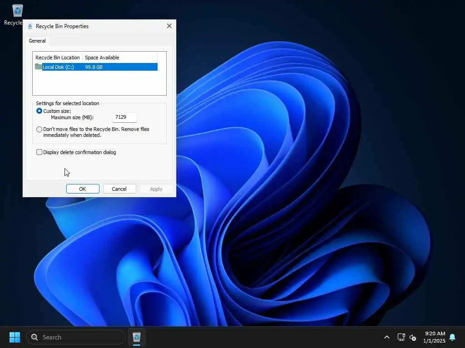Click the Maximum size (MB) field
The image size is (465, 348).
tap(124, 117)
